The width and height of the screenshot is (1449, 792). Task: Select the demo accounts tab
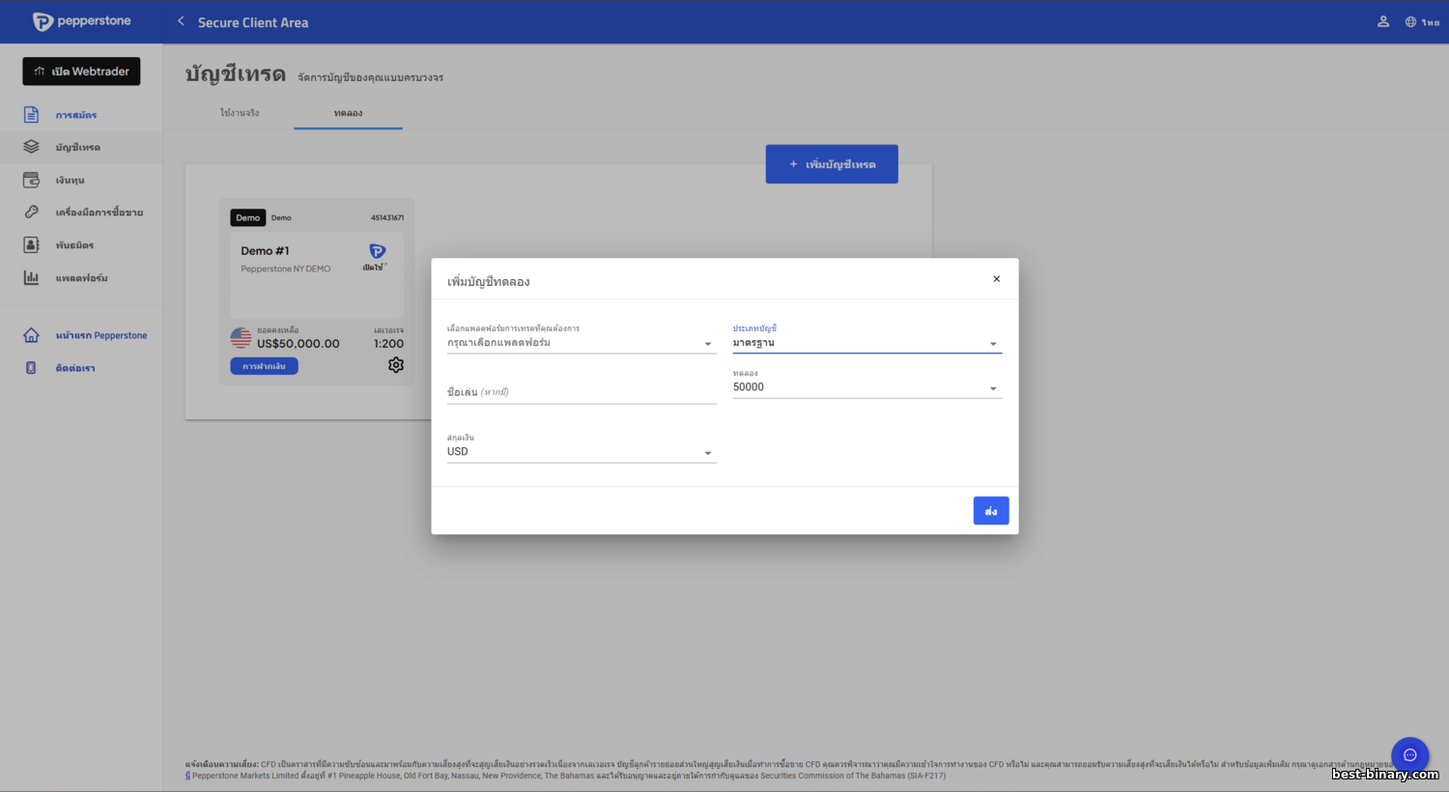(348, 113)
